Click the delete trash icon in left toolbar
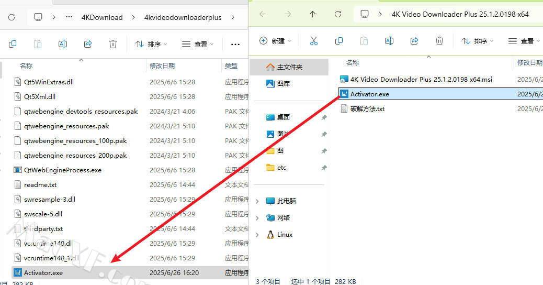 click(x=113, y=44)
